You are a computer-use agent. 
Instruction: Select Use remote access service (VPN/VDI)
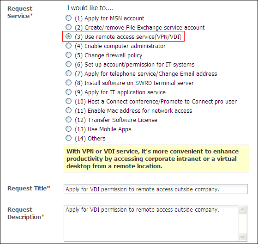(68, 36)
